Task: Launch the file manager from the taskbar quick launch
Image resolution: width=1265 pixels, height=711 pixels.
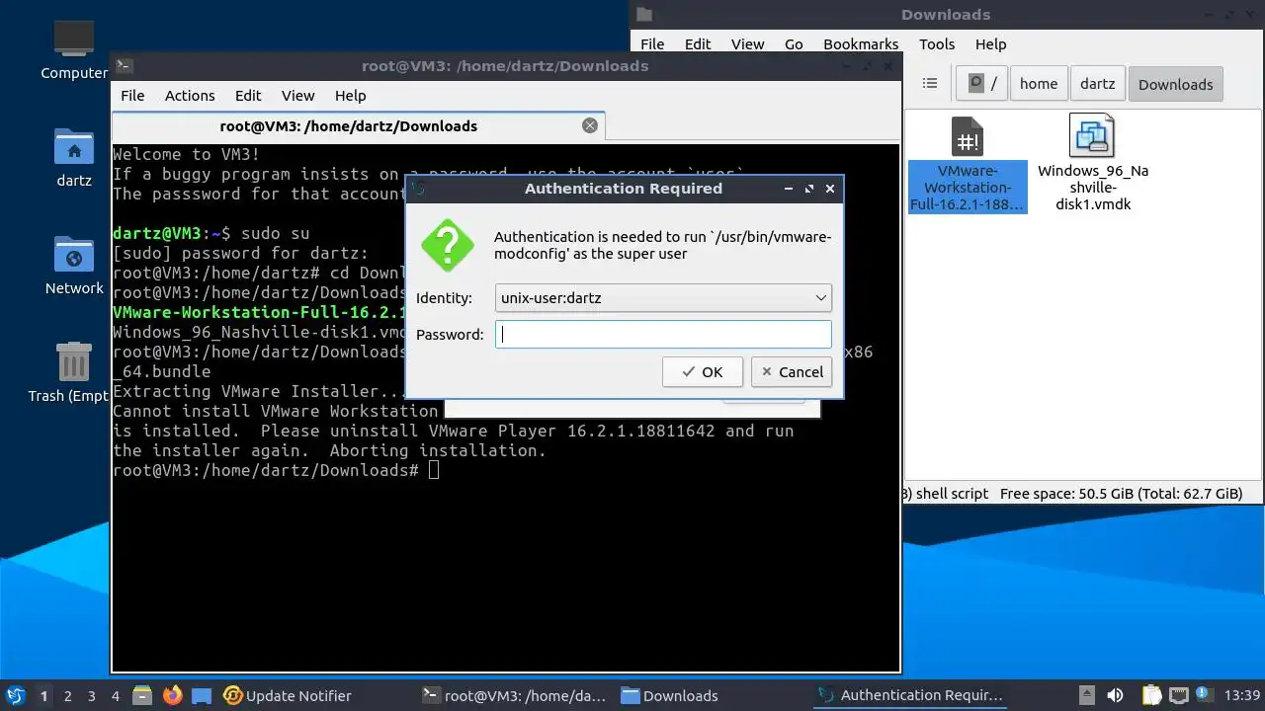Action: tap(141, 695)
